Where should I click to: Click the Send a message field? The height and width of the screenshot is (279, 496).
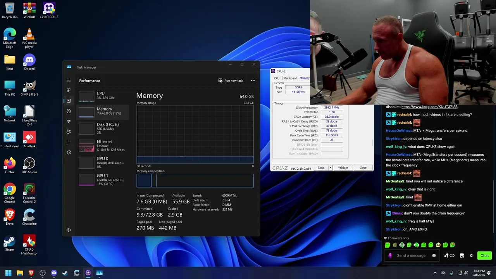click(x=411, y=255)
